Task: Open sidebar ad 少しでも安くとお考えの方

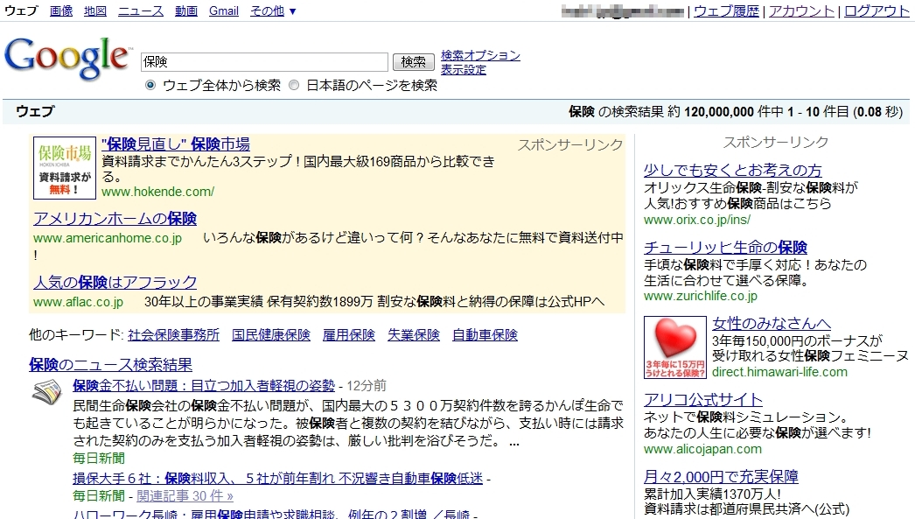Action: [x=733, y=171]
